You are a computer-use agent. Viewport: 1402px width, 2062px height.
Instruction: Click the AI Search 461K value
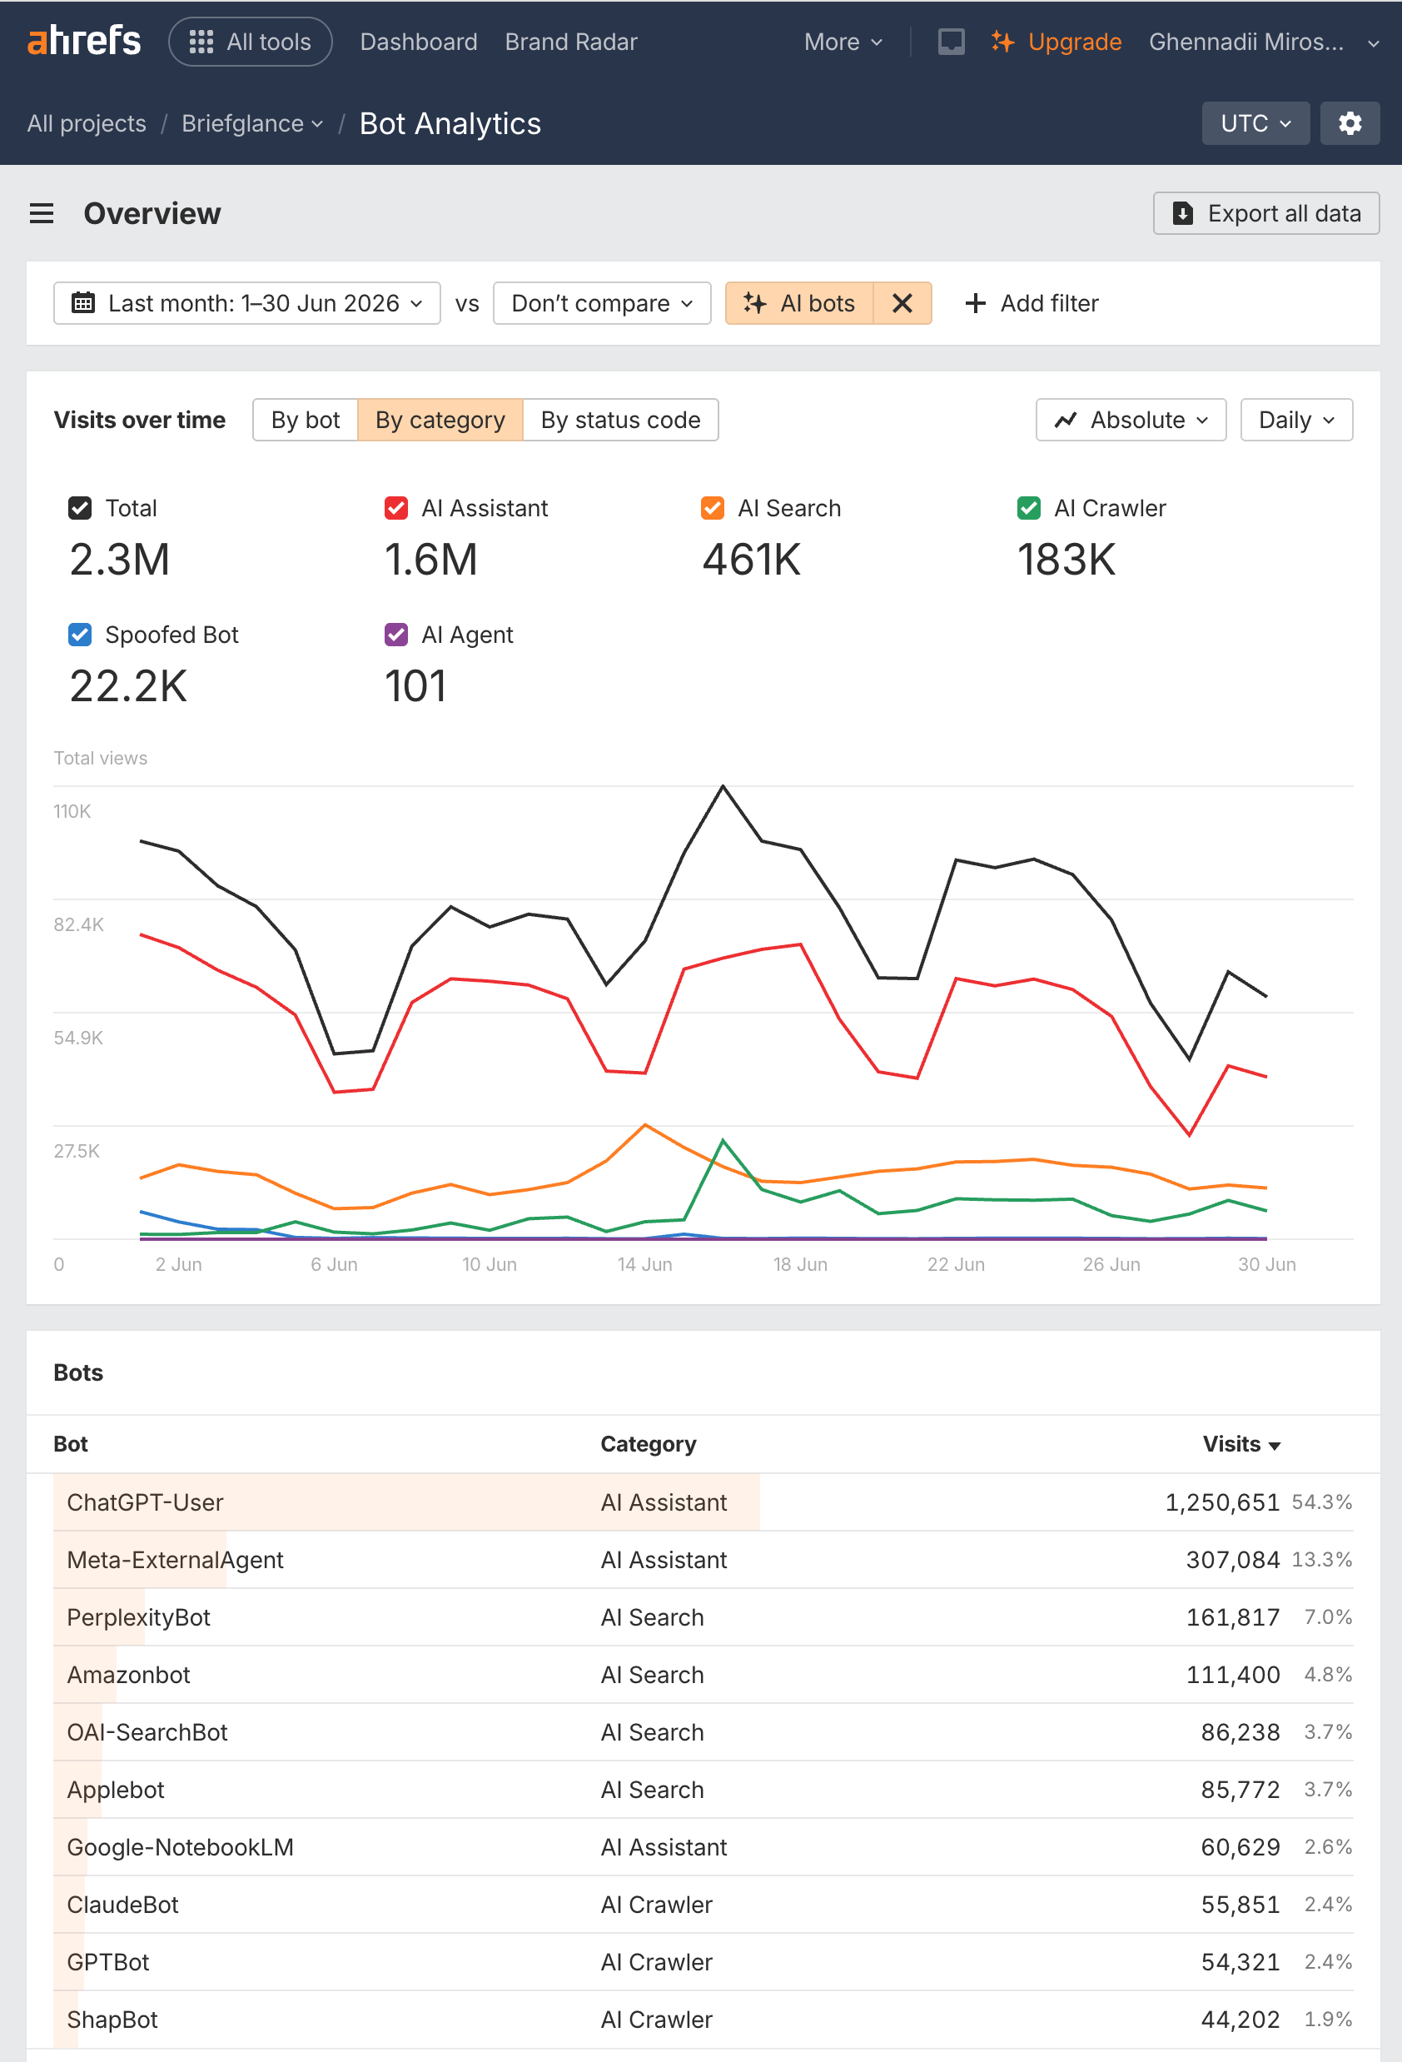(751, 560)
